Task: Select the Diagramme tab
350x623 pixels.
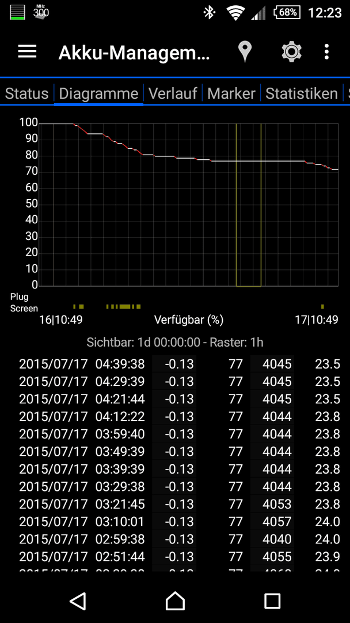Action: pos(98,93)
